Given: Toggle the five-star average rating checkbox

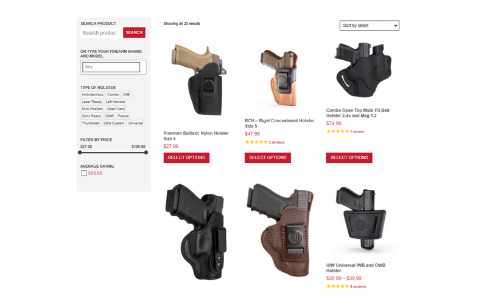Looking at the screenshot, I should 84,173.
